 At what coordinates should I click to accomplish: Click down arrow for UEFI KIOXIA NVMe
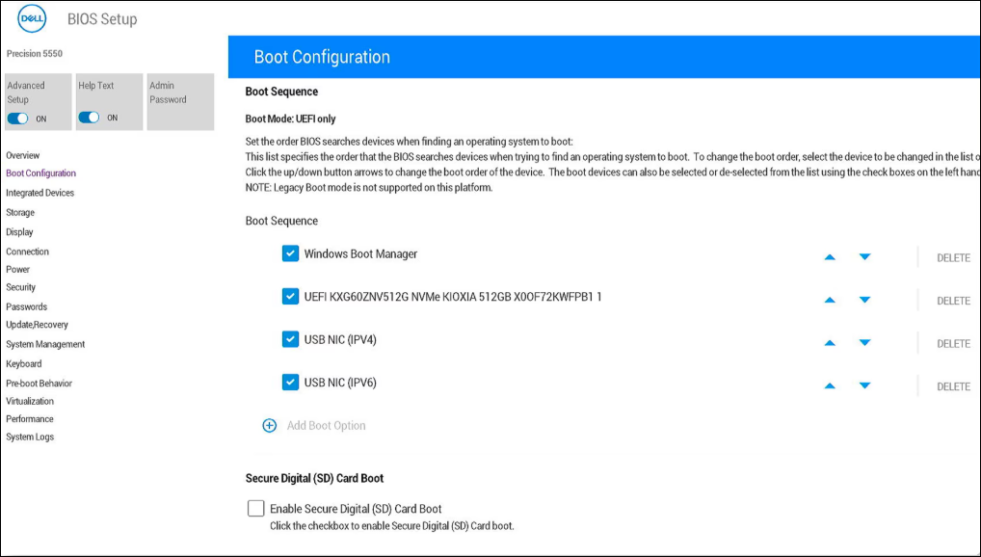[864, 300]
